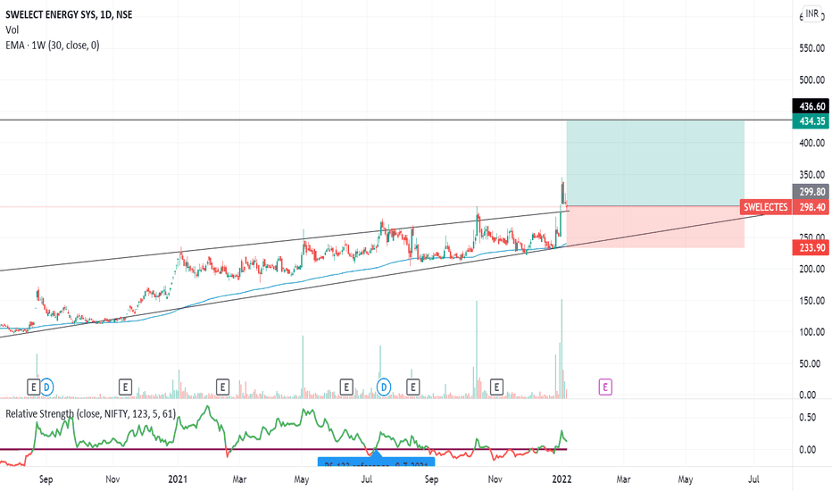Select earnings E marker near Nov 2021
The height and width of the screenshot is (491, 832).
coord(496,387)
